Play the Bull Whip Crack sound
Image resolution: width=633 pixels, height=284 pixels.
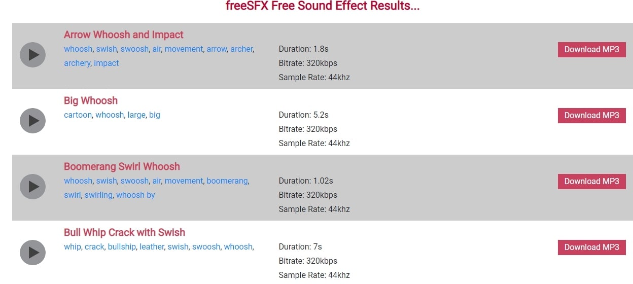click(x=32, y=253)
